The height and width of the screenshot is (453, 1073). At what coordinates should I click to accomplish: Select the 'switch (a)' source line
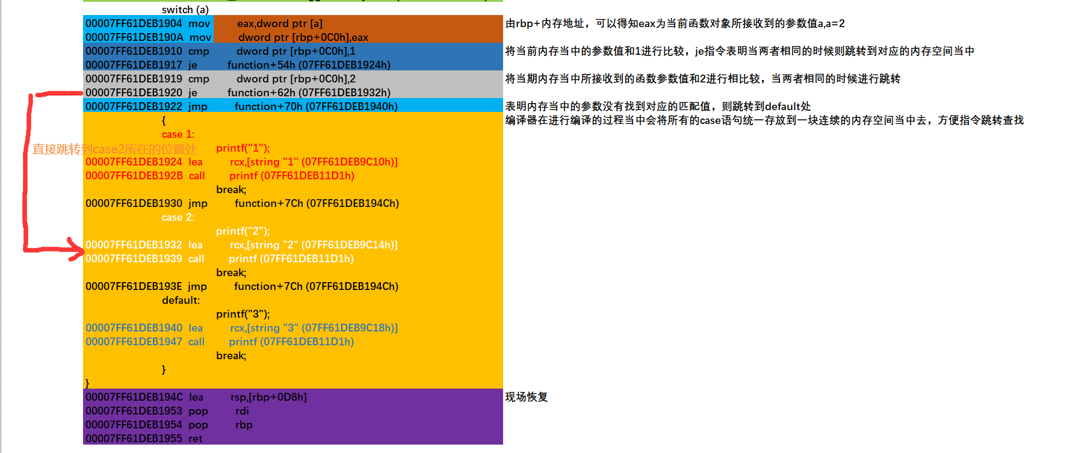[x=185, y=10]
